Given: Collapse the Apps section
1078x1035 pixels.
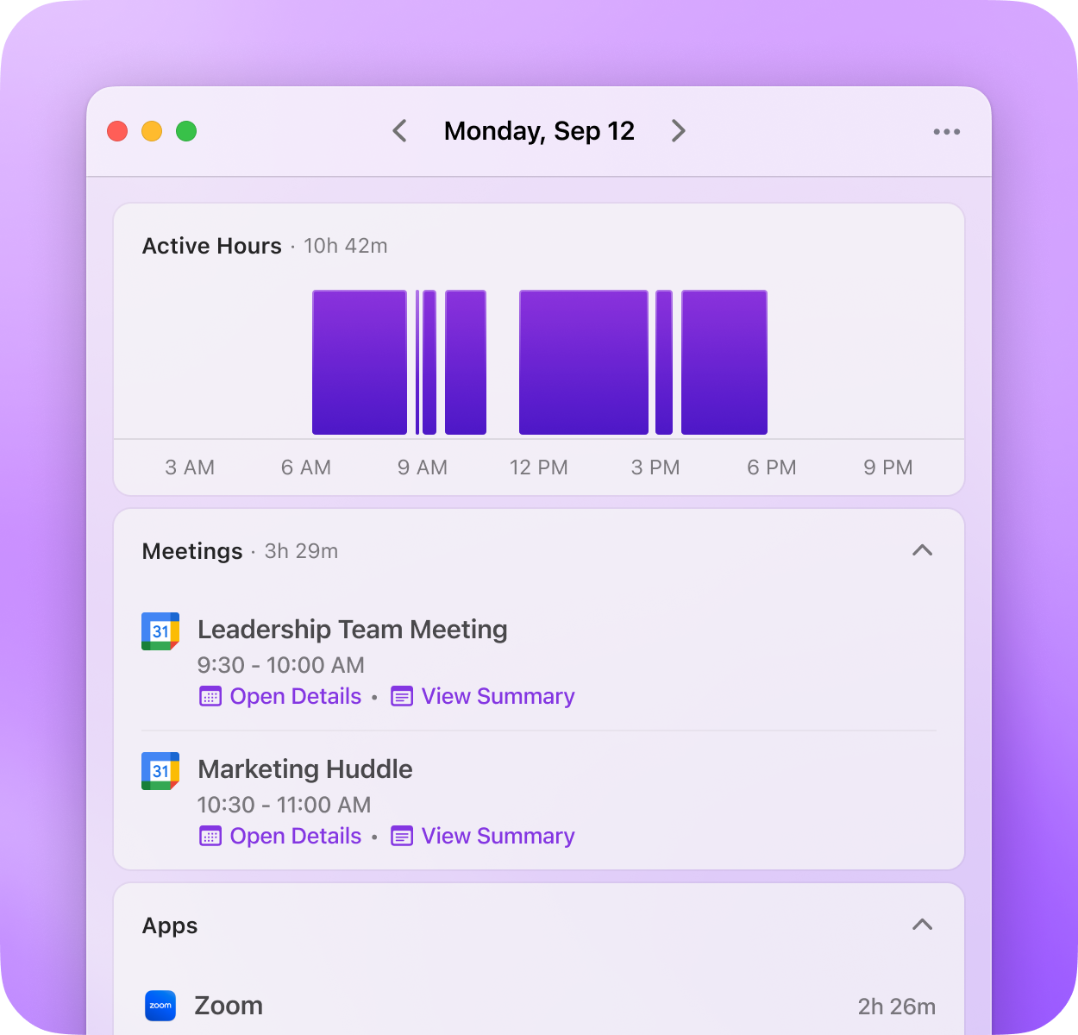Looking at the screenshot, I should point(923,925).
